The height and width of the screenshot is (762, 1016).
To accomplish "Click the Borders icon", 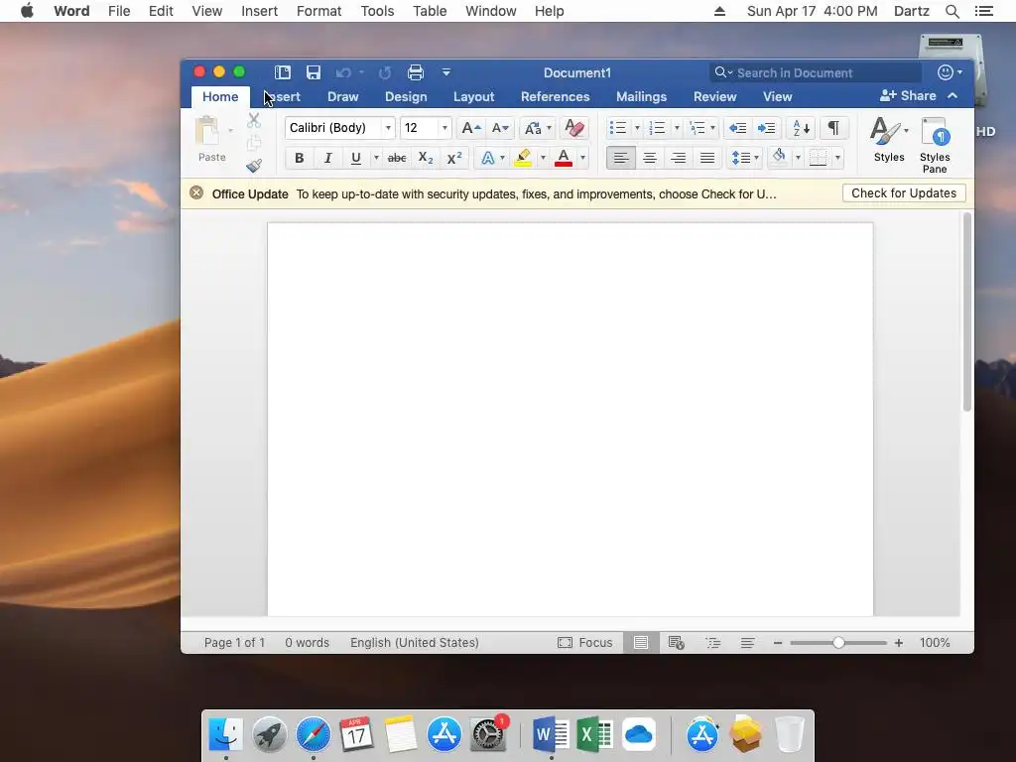I will pyautogui.click(x=818, y=158).
